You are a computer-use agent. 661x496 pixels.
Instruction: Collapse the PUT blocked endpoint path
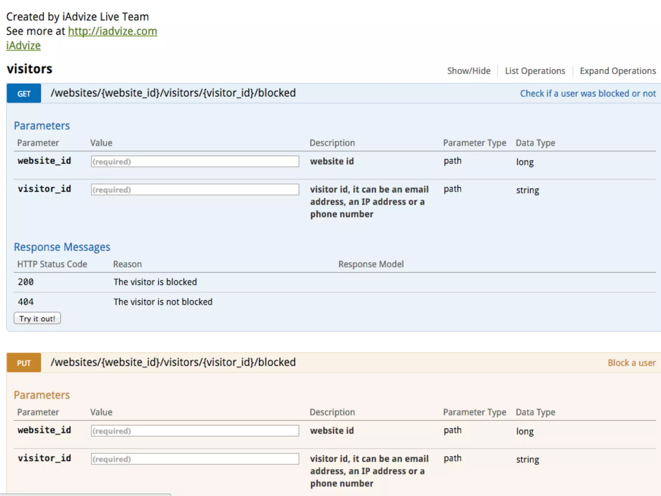point(173,362)
